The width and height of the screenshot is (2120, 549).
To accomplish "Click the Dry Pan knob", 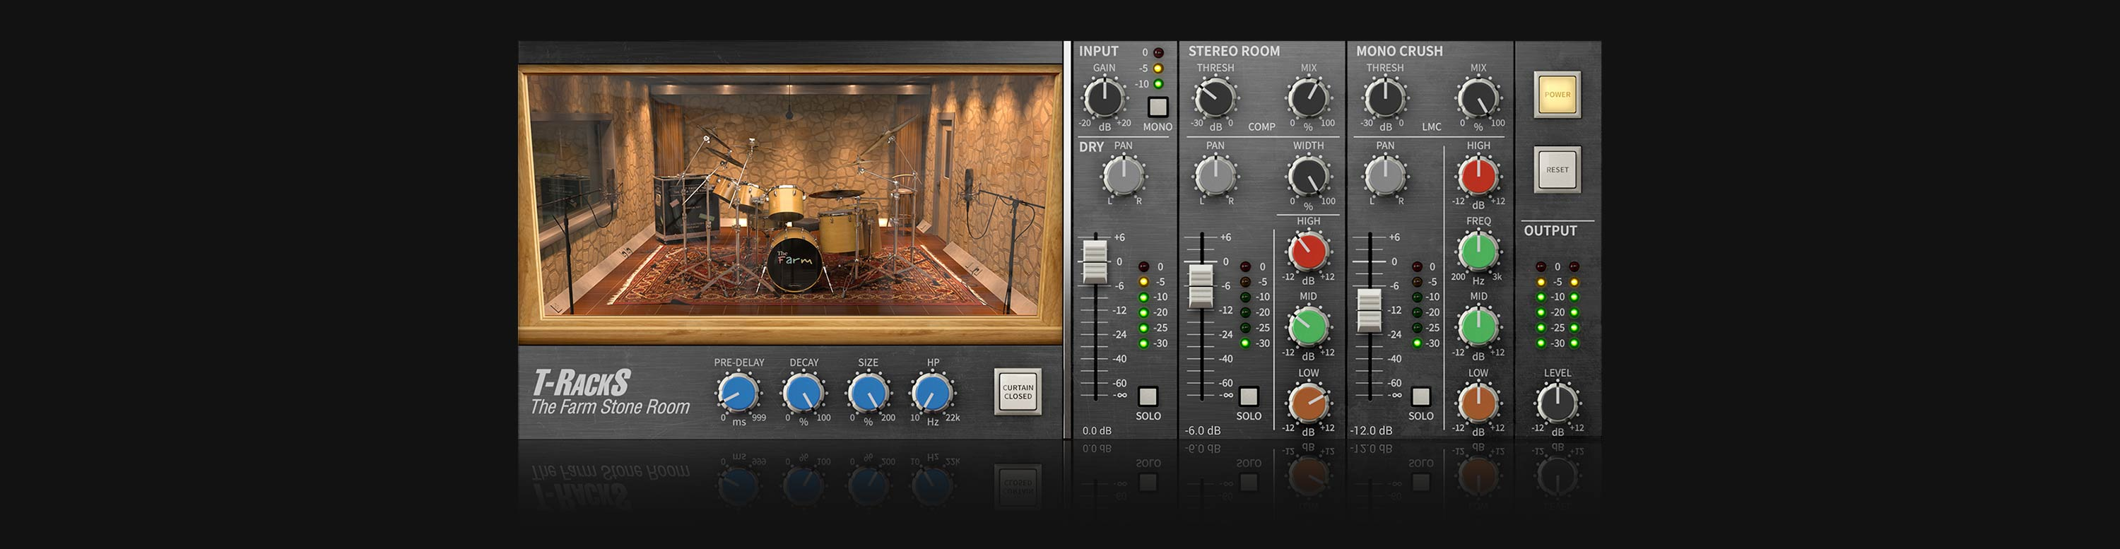I will 1124,175.
